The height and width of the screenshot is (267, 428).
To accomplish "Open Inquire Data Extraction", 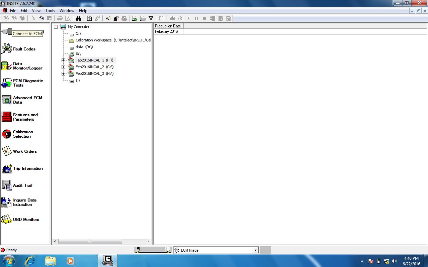I will (x=19, y=202).
